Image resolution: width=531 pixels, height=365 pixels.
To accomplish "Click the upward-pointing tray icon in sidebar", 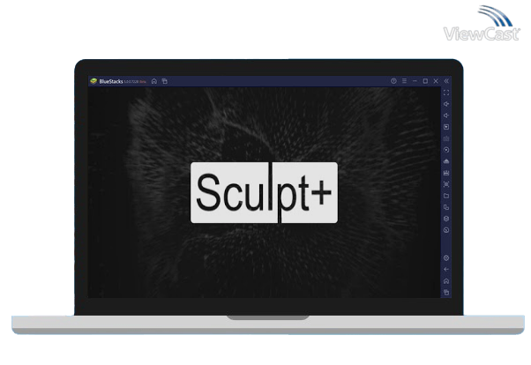I will [446, 161].
